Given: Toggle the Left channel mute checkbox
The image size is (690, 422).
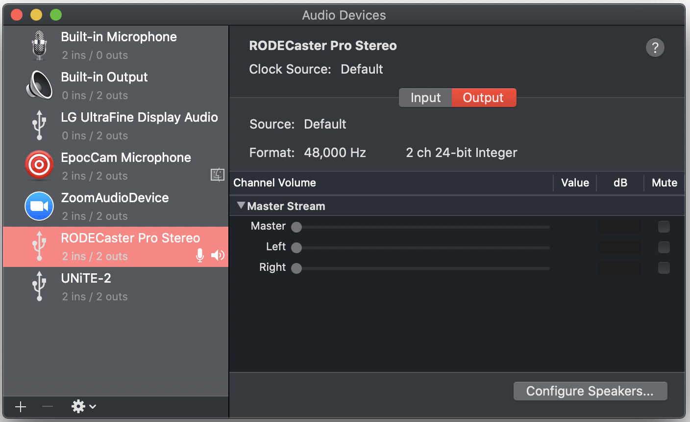Looking at the screenshot, I should [664, 247].
